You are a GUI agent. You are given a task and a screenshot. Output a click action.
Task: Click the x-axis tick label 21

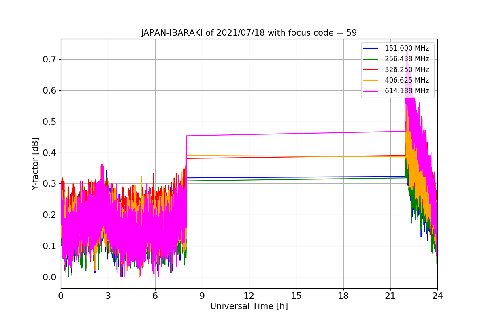pos(390,296)
